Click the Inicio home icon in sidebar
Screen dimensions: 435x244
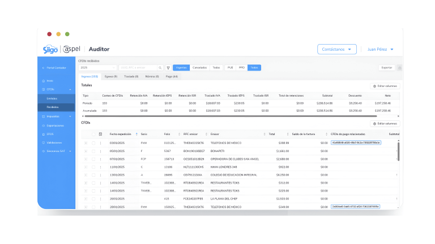43,81
